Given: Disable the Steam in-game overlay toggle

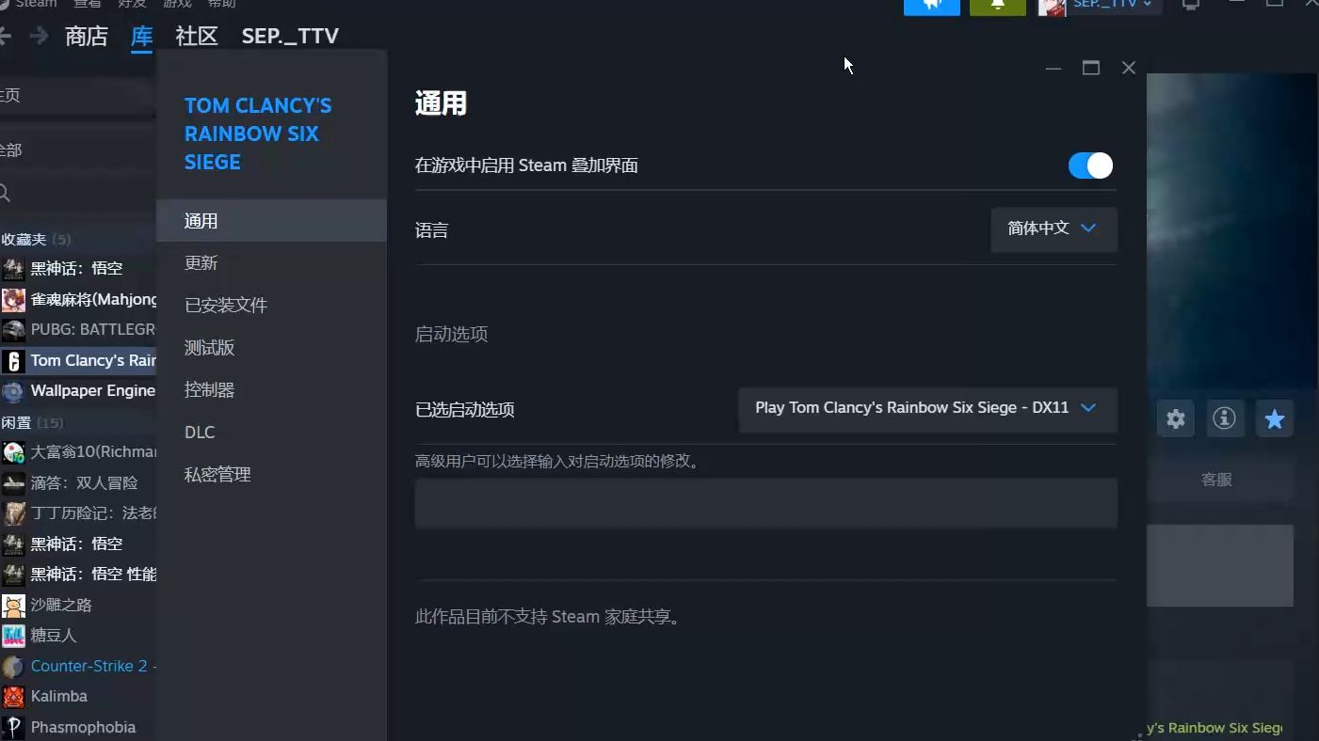Looking at the screenshot, I should pyautogui.click(x=1089, y=165).
